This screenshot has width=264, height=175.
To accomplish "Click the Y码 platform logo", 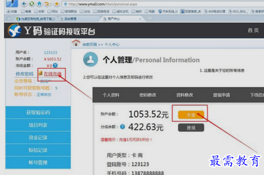I will coord(51,31).
